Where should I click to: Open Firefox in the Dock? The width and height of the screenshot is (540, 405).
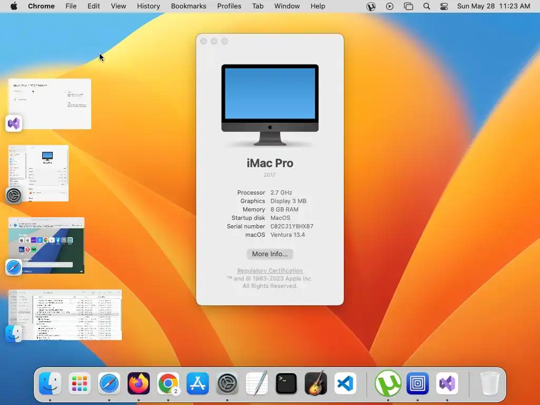click(139, 383)
